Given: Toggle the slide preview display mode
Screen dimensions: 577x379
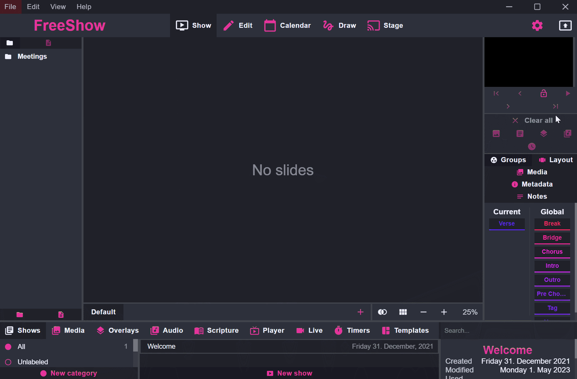Looking at the screenshot, I should click(x=382, y=312).
